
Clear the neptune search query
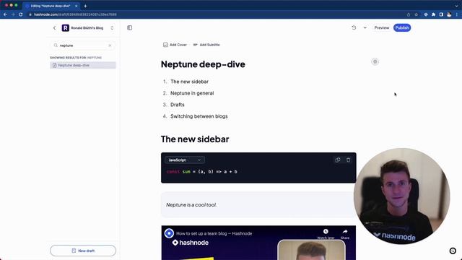click(110, 45)
